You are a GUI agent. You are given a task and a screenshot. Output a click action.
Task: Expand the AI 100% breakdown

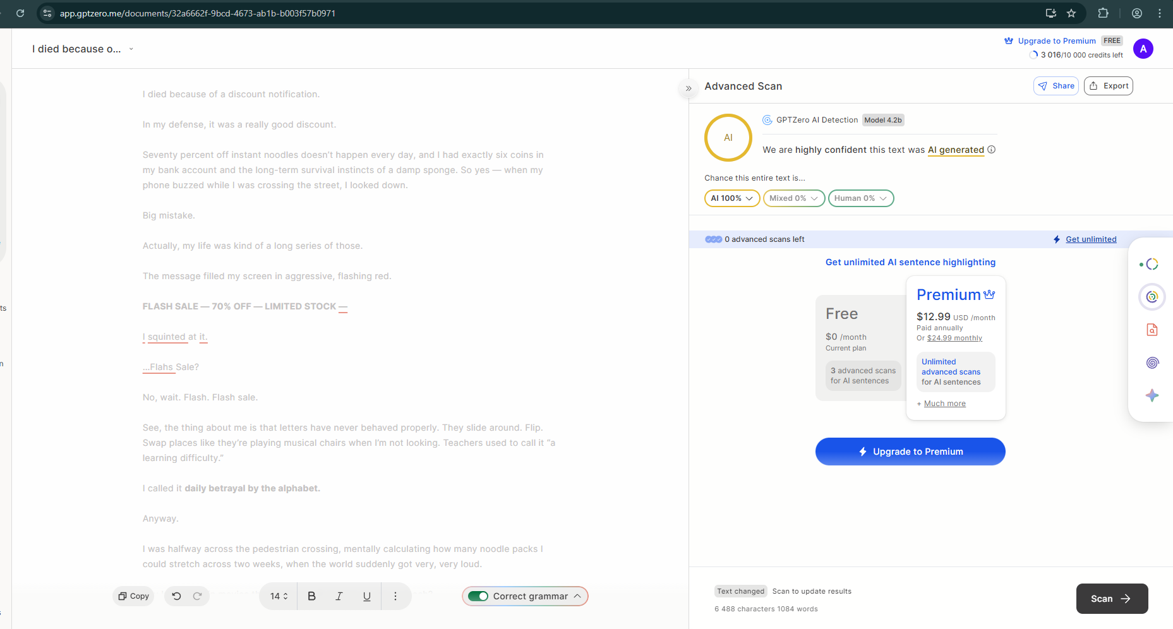pyautogui.click(x=731, y=198)
